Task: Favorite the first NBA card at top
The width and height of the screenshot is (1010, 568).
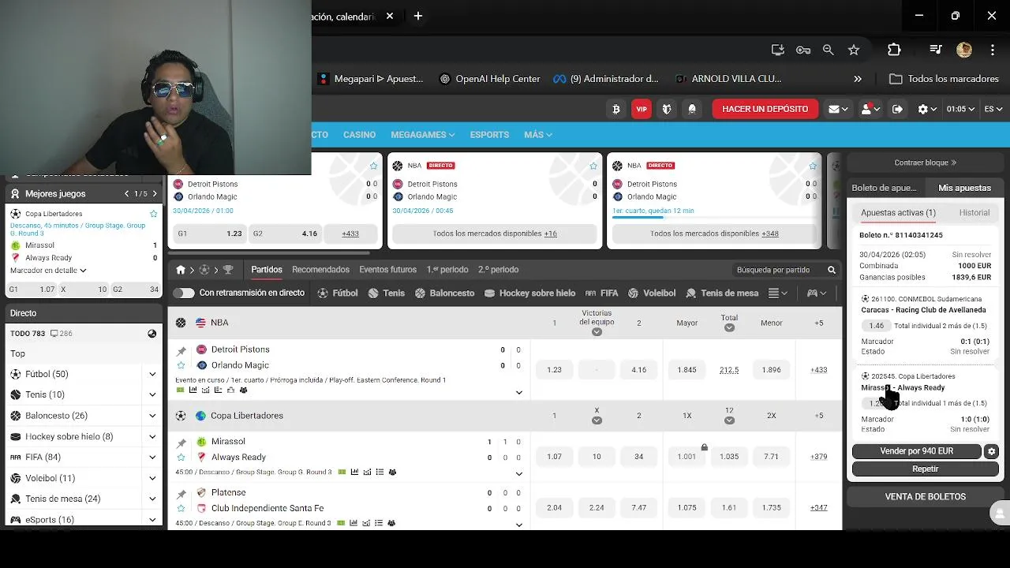Action: coord(373,166)
